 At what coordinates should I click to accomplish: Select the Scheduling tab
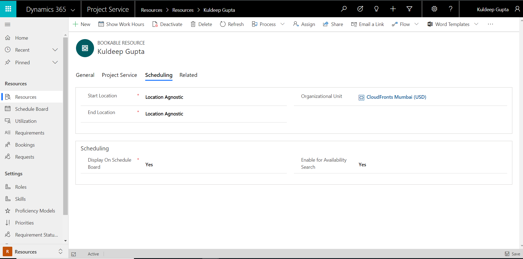click(159, 75)
